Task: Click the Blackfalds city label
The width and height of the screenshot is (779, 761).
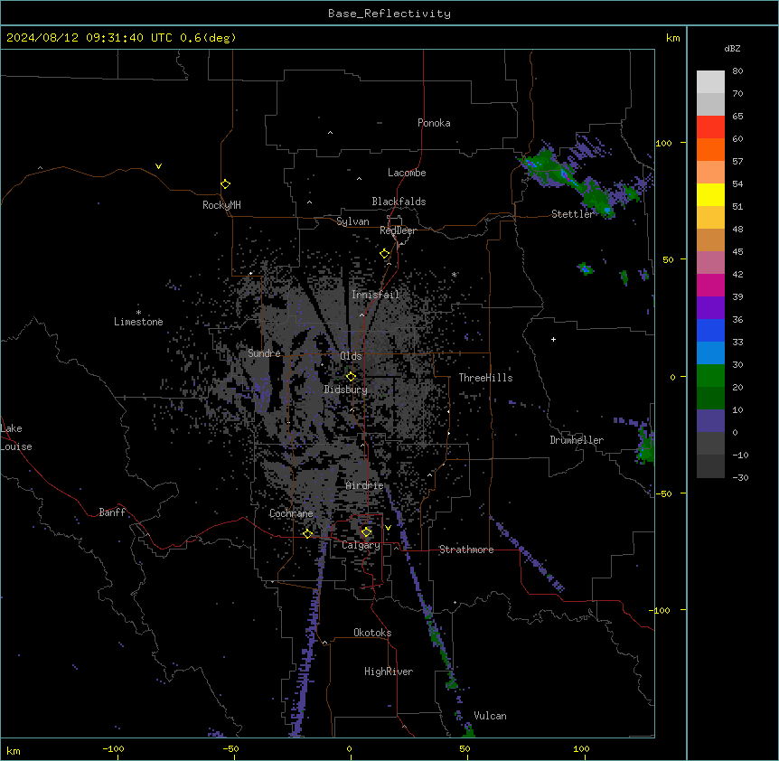Action: click(x=399, y=202)
